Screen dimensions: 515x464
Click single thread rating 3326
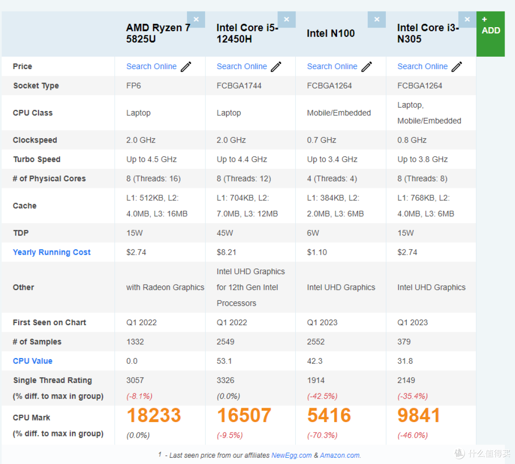point(225,380)
